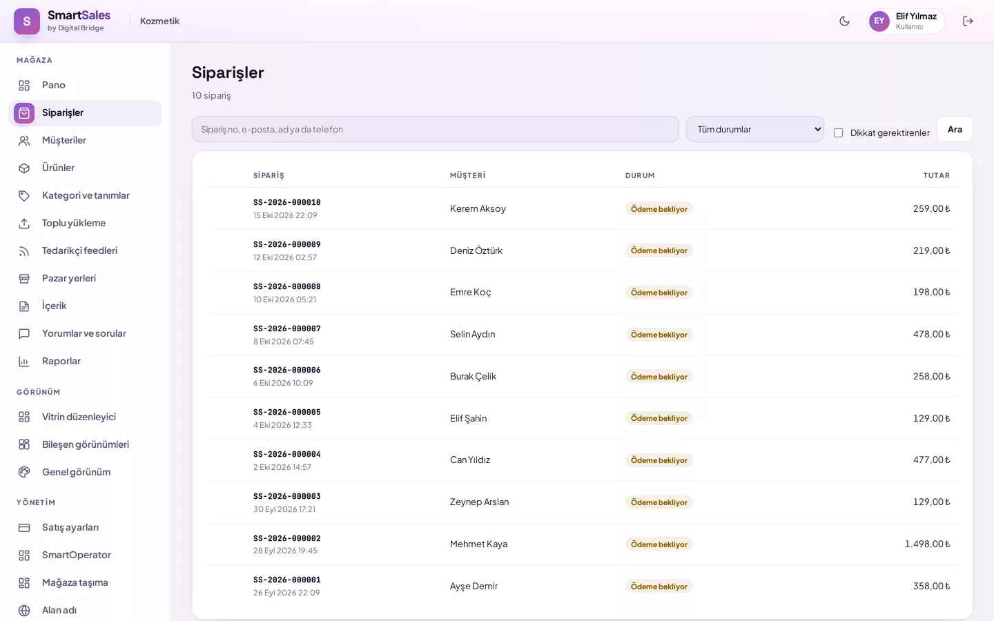Click the logout icon in the header
994x621 pixels.
968,21
